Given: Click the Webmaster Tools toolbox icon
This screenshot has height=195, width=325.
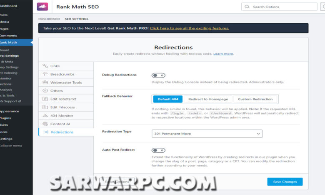Looking at the screenshot, I should click(x=45, y=82).
